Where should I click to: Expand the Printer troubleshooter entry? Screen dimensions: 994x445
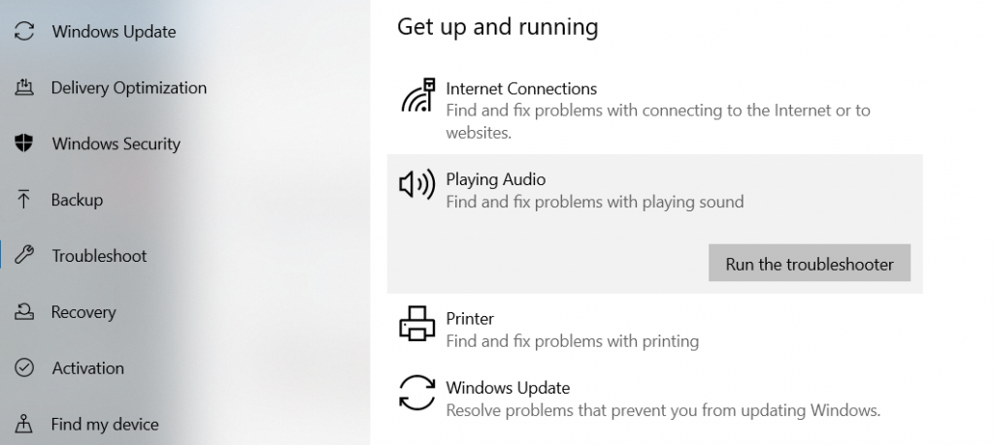pos(470,319)
